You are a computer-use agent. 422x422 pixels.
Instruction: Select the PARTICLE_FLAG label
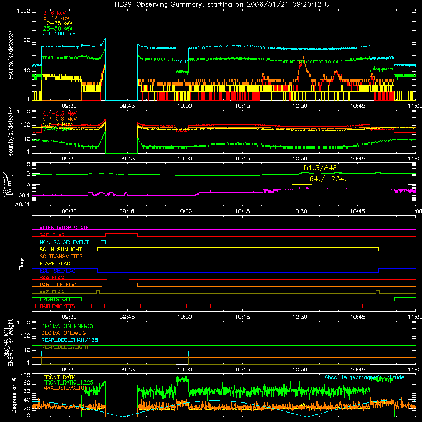(x=59, y=284)
